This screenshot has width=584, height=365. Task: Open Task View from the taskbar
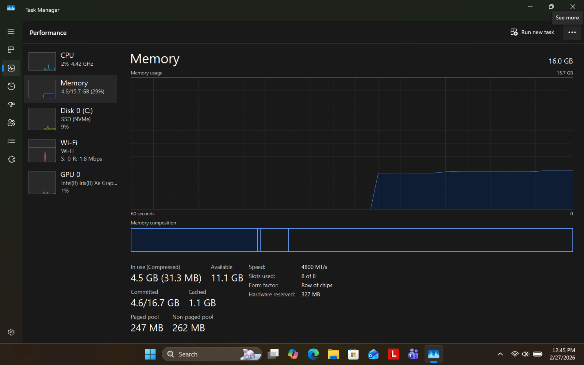click(273, 354)
